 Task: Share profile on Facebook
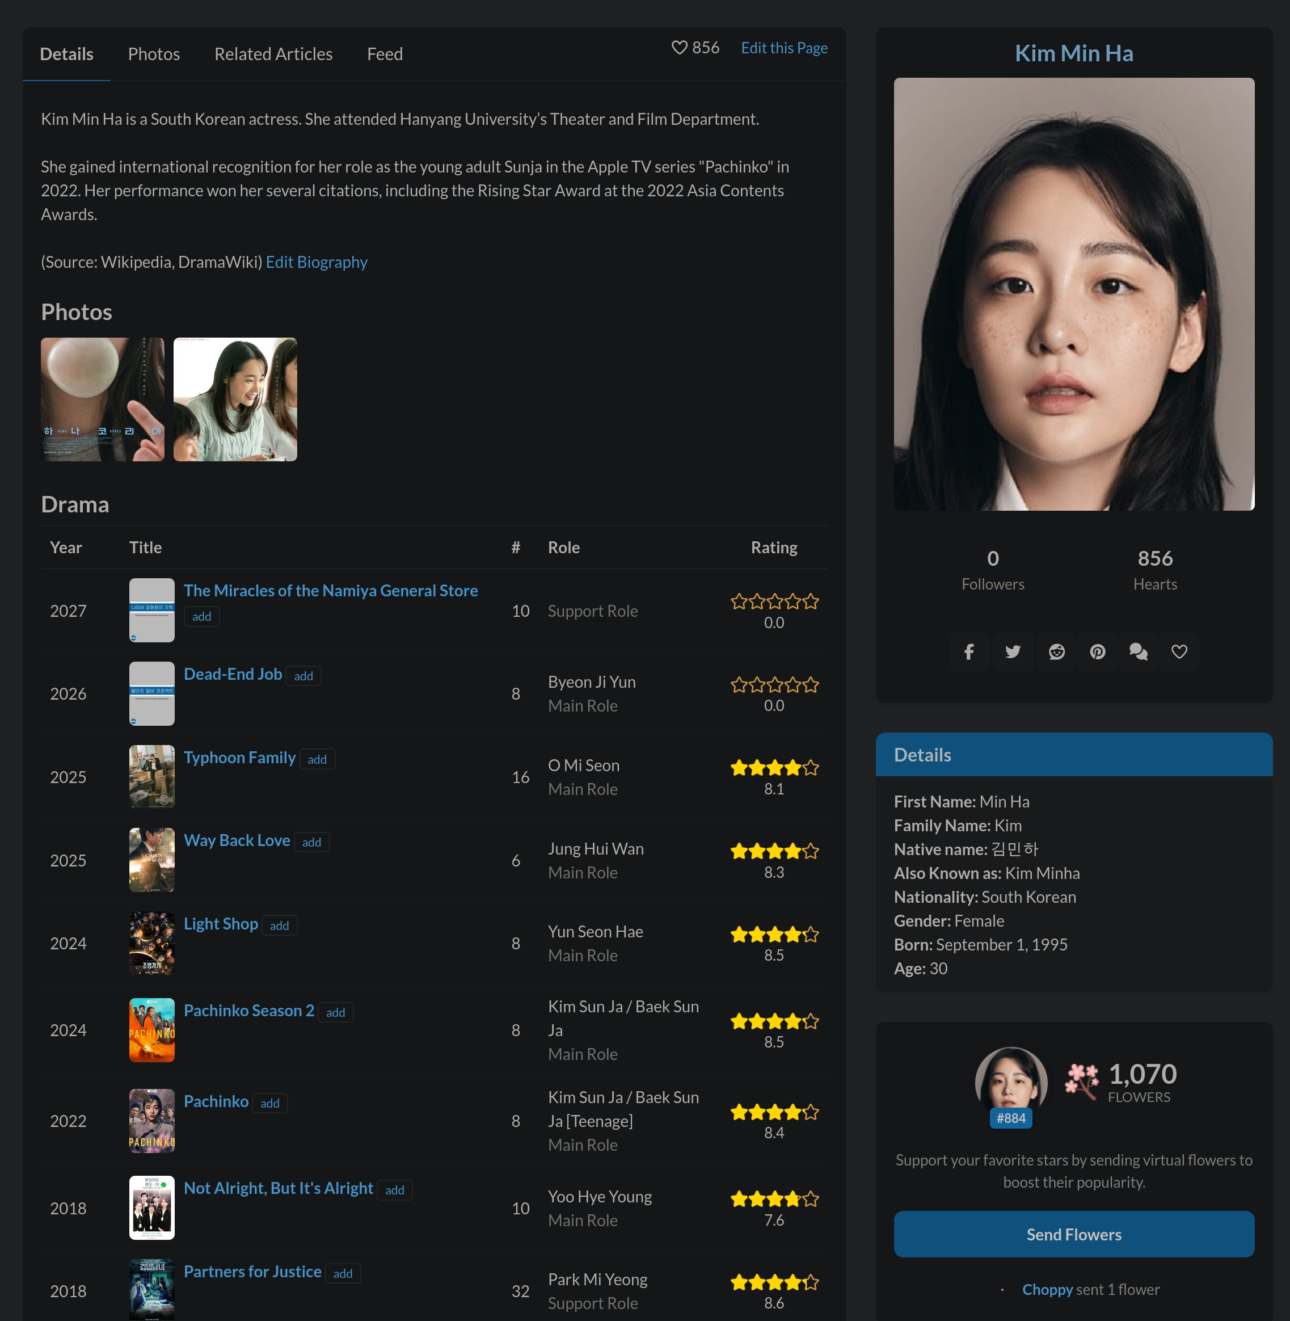969,651
